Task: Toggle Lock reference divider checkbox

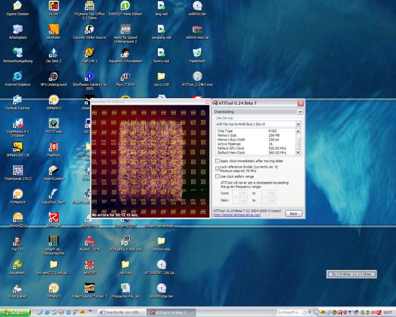Action: (x=217, y=168)
